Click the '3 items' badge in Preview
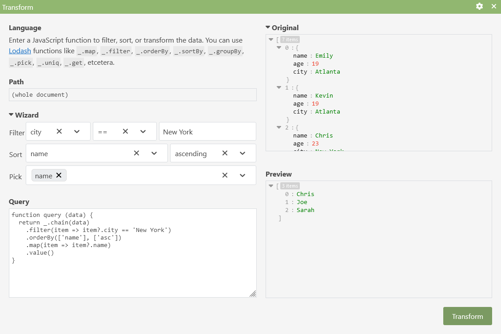 point(290,186)
